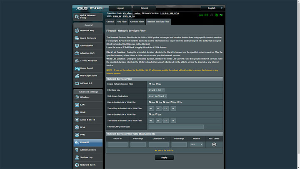This screenshot has width=300, height=169.
Task: Open Traffic Analyzer menu entry label
Action: pos(89,61)
